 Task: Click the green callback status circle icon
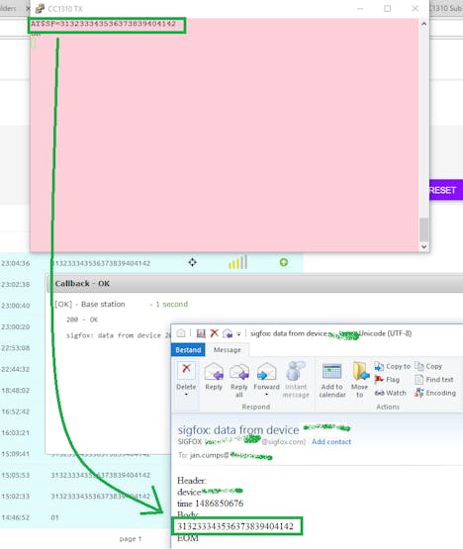[284, 262]
